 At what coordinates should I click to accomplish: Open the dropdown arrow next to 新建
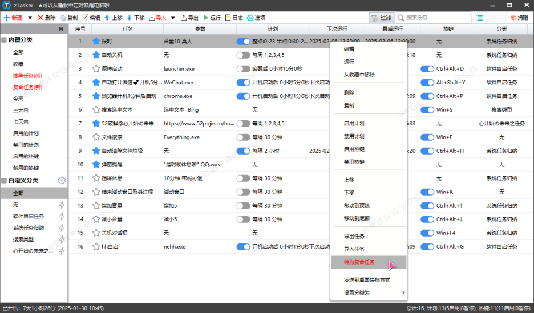pos(30,18)
